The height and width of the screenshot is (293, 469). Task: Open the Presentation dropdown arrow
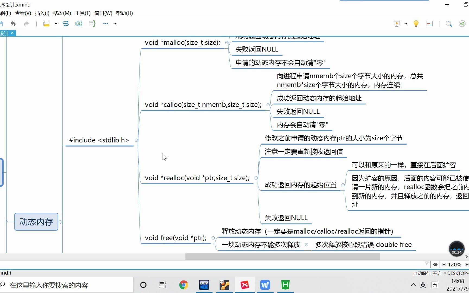[x=406, y=24]
